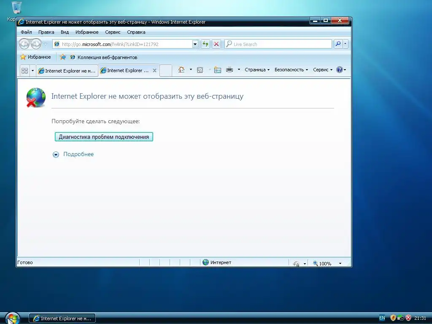Click the EN language indicator
Viewport: 432px width, 324px height.
pos(382,318)
